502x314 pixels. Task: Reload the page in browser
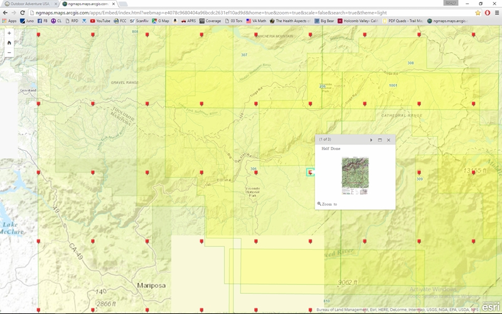[x=23, y=13]
